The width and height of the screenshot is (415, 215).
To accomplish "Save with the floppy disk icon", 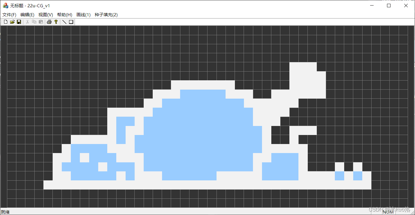I will tap(19, 22).
